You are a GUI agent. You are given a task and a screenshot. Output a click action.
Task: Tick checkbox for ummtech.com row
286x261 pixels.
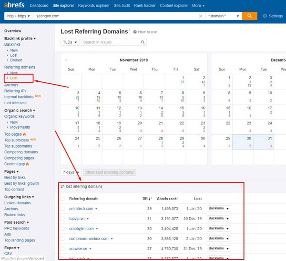62,209
